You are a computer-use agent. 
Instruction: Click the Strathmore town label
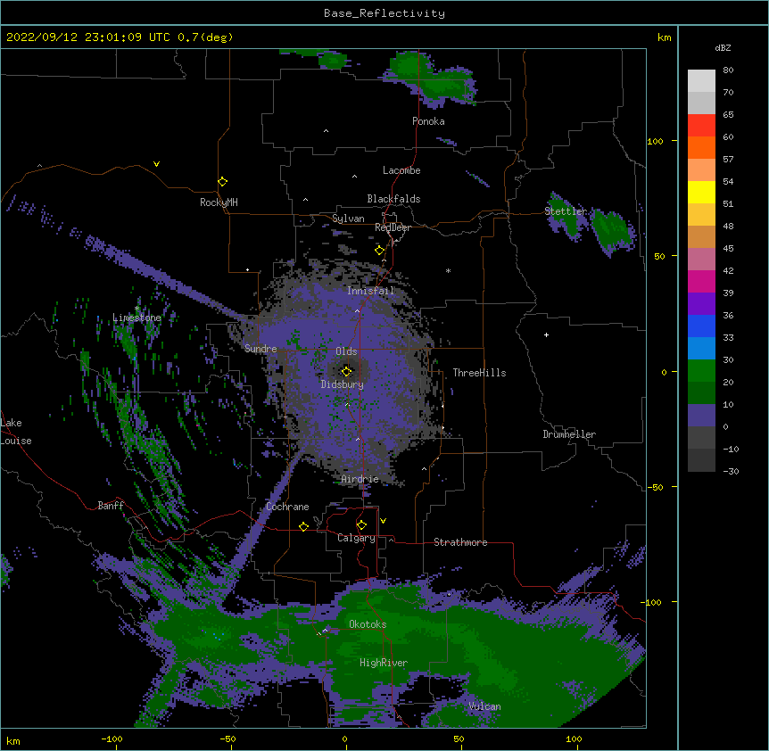tap(460, 542)
